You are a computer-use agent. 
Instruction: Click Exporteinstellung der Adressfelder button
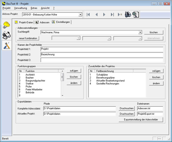point(141,120)
